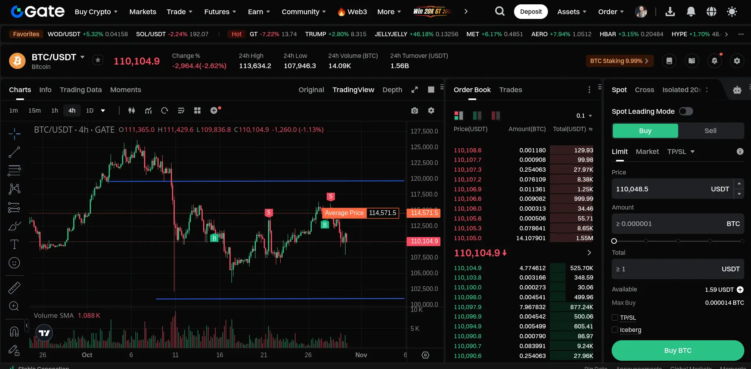Viewport: 751px width, 369px height.
Task: Adjust the order amount percentage slider handle
Action: (614, 241)
